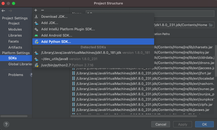Pick detected /usr/bin/python2.7 SDK
The width and height of the screenshot is (217, 130).
[93, 65]
